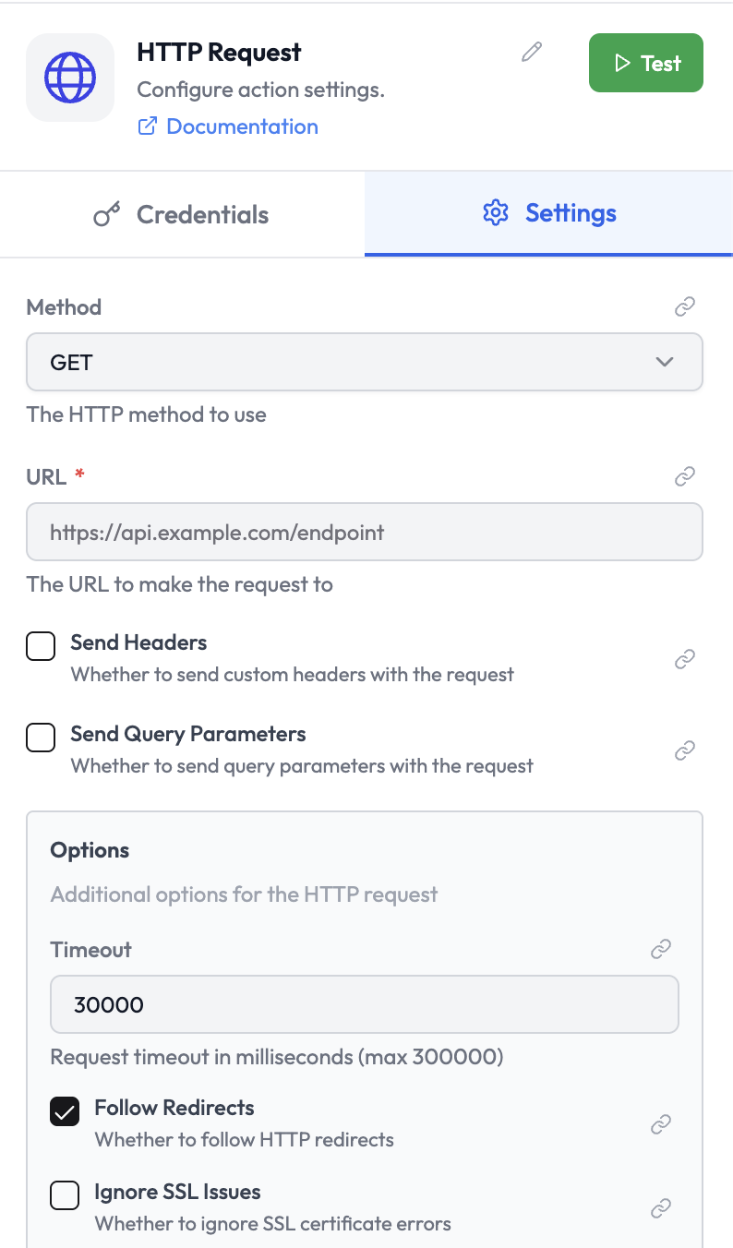Viewport: 733px width, 1248px height.
Task: Click the link icon next to Send Headers
Action: tap(684, 658)
